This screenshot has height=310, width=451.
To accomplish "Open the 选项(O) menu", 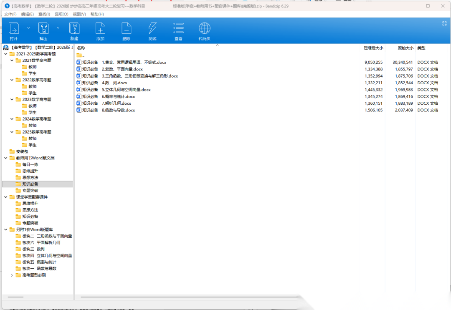I will pos(61,14).
